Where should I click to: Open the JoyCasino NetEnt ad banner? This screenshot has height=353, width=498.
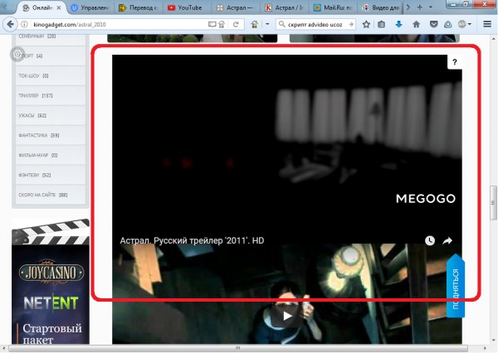[51, 282]
